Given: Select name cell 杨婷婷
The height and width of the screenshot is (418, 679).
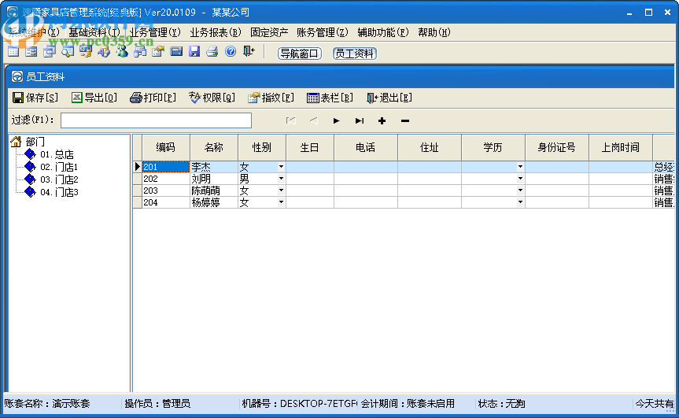Looking at the screenshot, I should coord(214,202).
